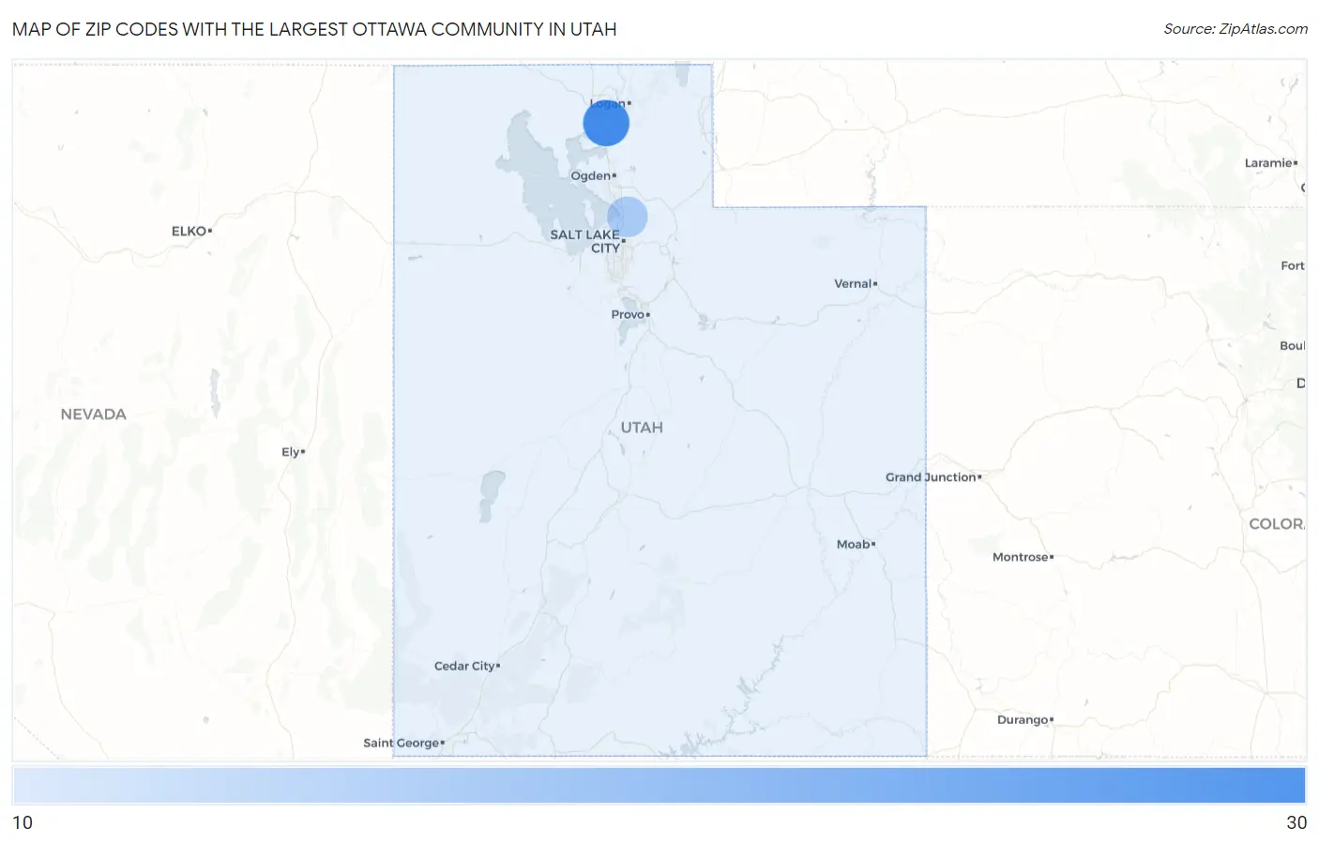This screenshot has width=1319, height=843.
Task: Click the 'Vernal' city label
Action: tap(853, 283)
